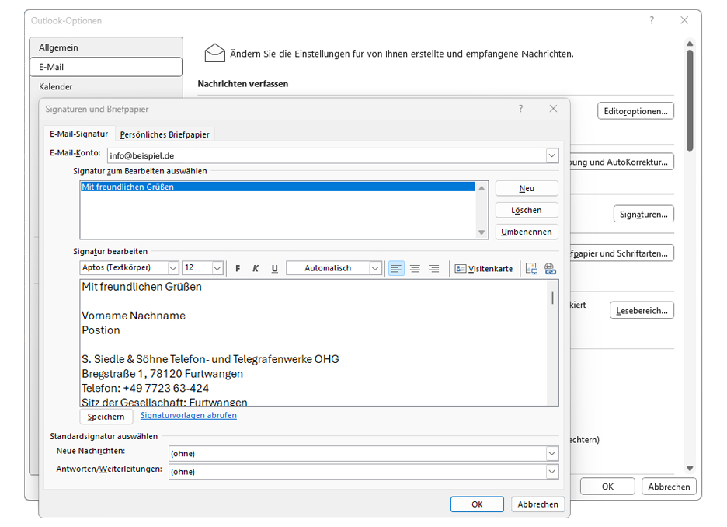This screenshot has width=727, height=527.
Task: Open the font name dropdown Aptos (Textkörper)
Action: click(x=172, y=268)
